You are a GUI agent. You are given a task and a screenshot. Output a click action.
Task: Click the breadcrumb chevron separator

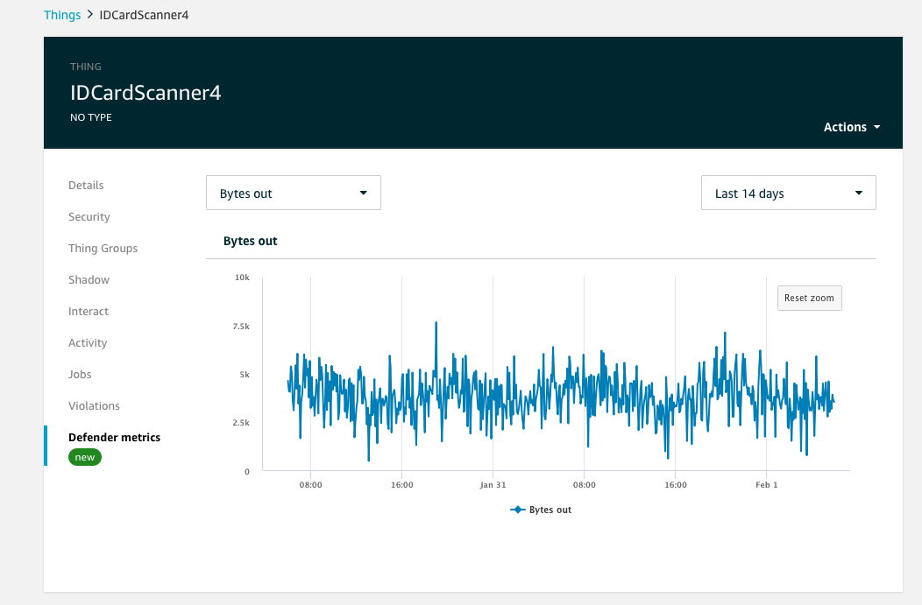click(x=90, y=14)
